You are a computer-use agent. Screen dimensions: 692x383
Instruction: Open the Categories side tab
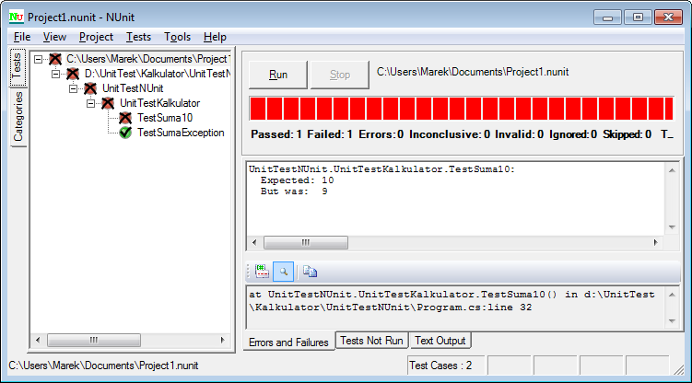click(x=18, y=118)
